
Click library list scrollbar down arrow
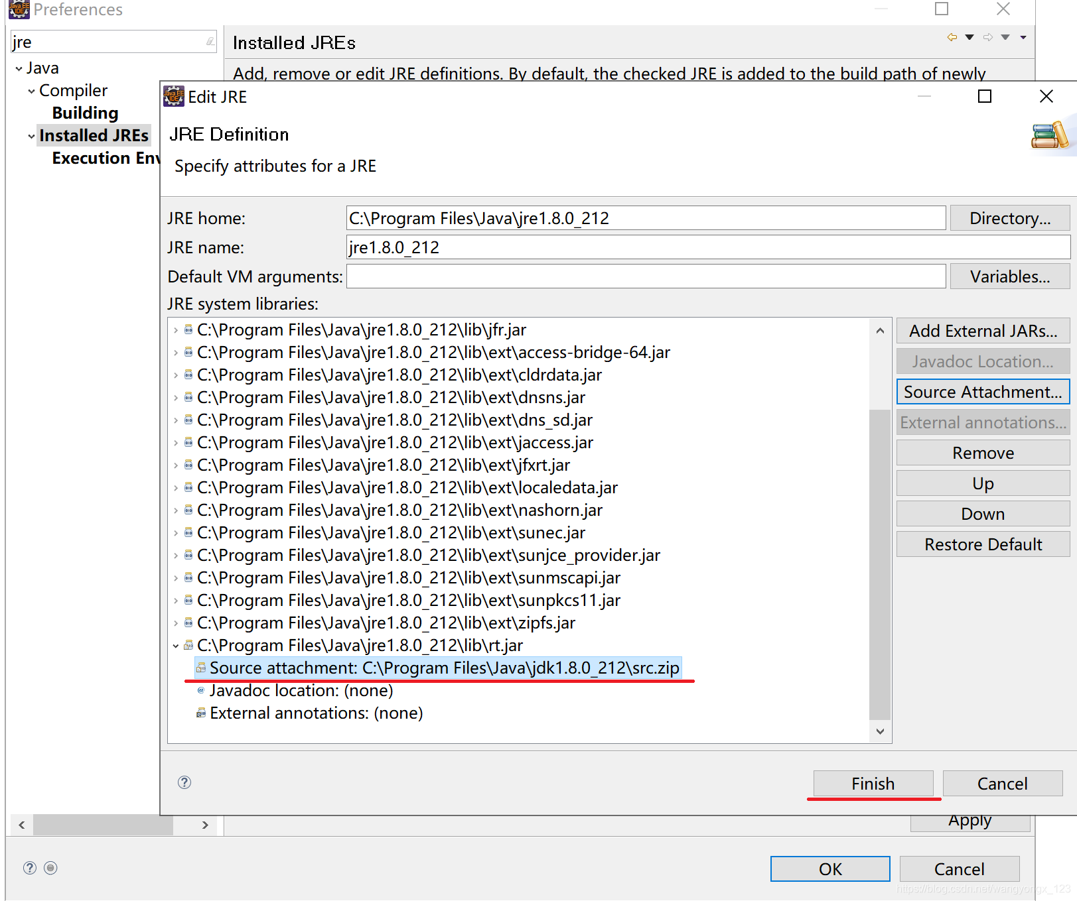click(x=880, y=731)
